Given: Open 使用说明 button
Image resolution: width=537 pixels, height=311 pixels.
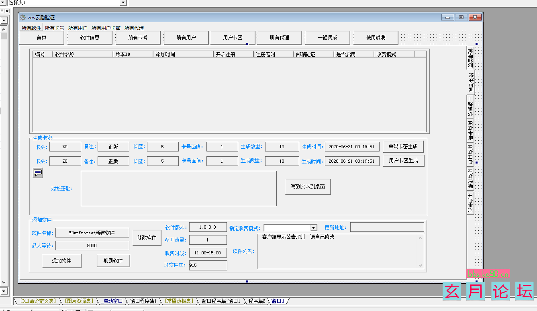Looking at the screenshot, I should click(376, 37).
